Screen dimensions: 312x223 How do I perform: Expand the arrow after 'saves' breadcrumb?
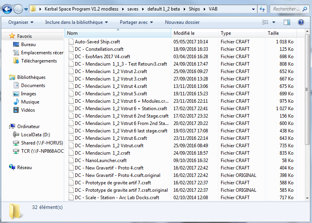[143, 9]
